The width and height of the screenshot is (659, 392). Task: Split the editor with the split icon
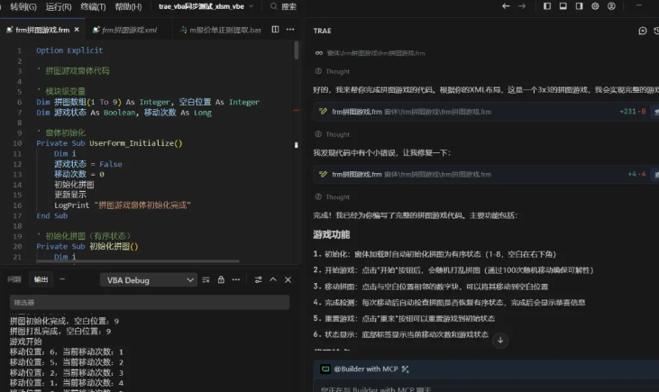(x=275, y=30)
